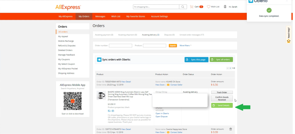Go to previous orders page arrow
Viewport: 295px width, 134px height.
click(x=228, y=68)
